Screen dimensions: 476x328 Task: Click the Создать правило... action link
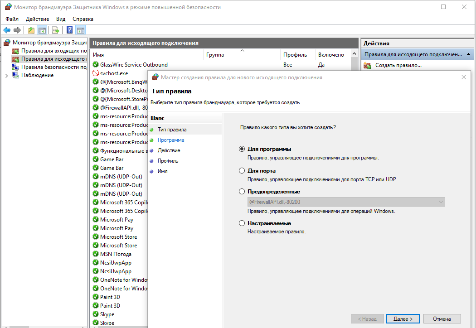click(x=398, y=65)
